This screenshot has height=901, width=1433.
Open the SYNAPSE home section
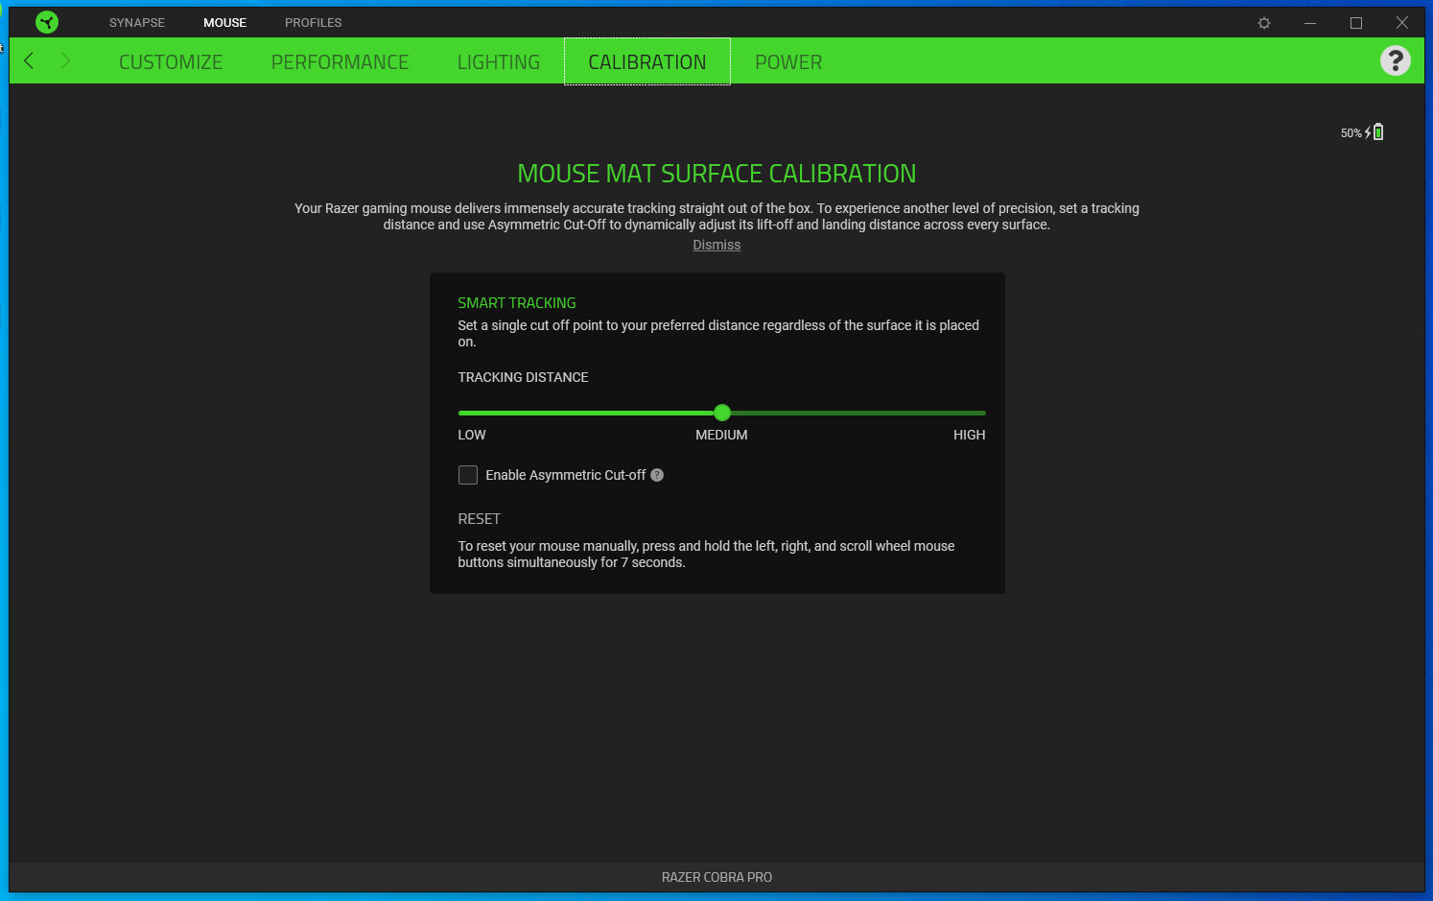click(x=136, y=22)
